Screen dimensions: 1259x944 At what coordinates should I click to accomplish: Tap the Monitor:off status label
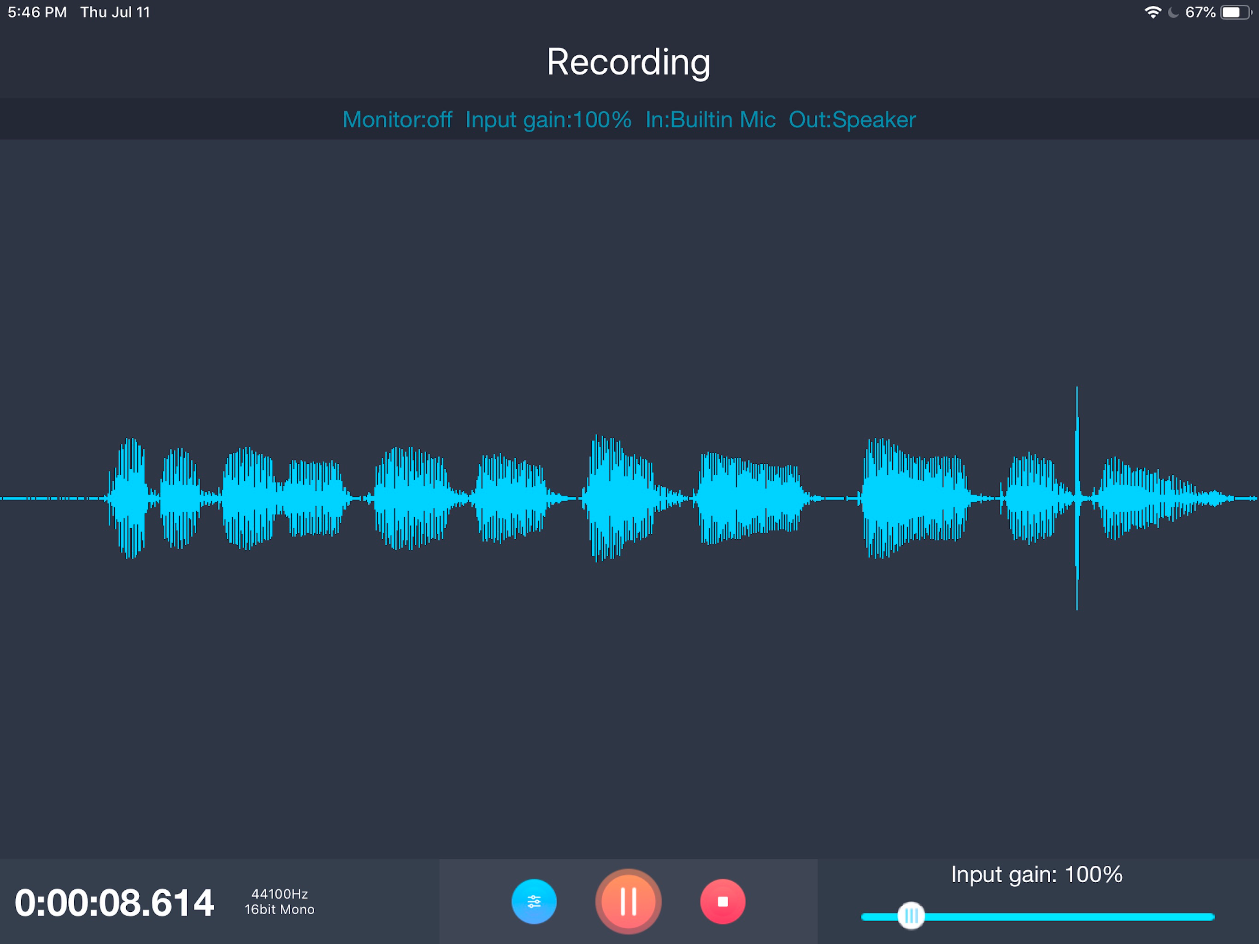[x=397, y=119]
